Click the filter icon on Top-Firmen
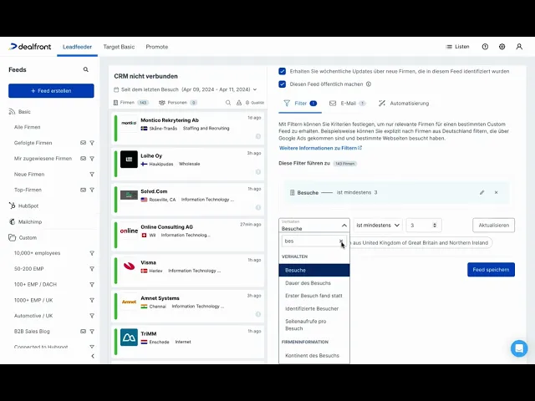 pyautogui.click(x=92, y=190)
